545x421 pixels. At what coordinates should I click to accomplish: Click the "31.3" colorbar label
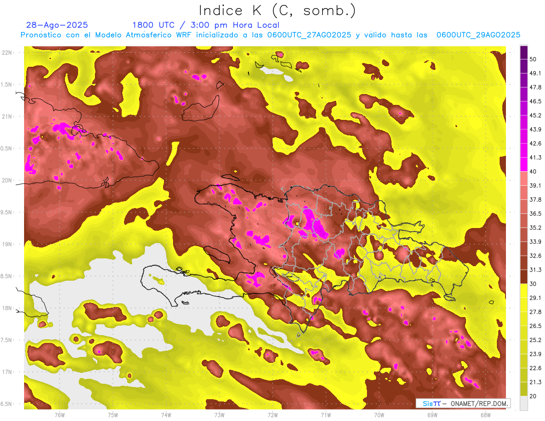[x=535, y=270]
